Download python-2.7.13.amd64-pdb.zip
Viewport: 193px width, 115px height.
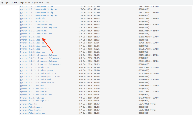pyautogui.click(x=36, y=25)
